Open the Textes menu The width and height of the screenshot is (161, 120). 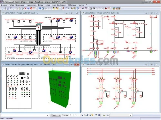[x=47, y=5]
